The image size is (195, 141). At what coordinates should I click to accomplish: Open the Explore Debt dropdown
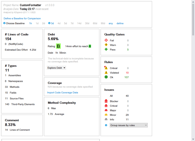tap(57, 68)
